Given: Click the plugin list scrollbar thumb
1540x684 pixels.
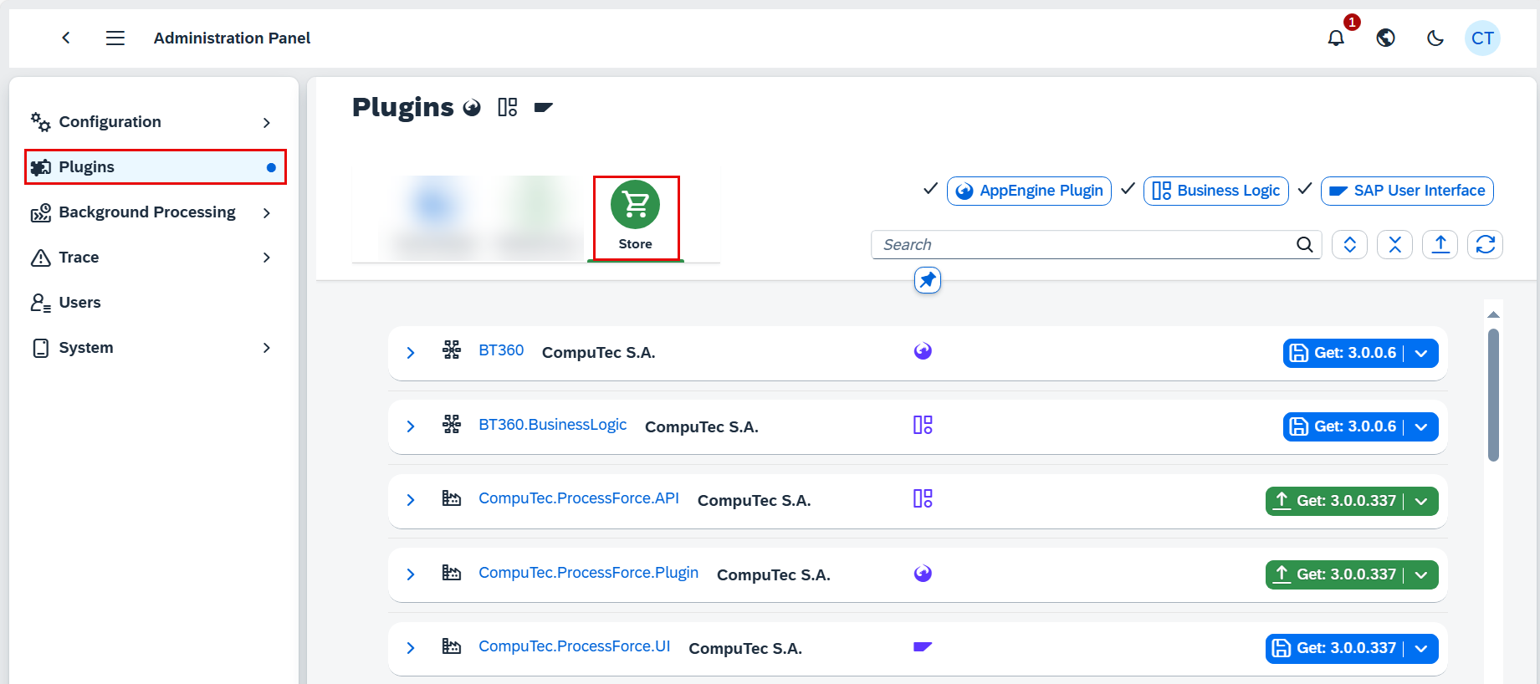Looking at the screenshot, I should [1493, 395].
